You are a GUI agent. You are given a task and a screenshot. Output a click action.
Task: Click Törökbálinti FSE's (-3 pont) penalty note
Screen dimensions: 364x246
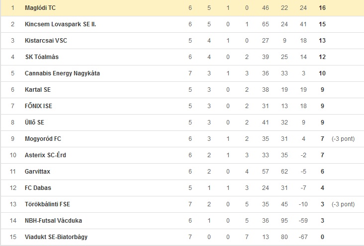tap(343, 204)
